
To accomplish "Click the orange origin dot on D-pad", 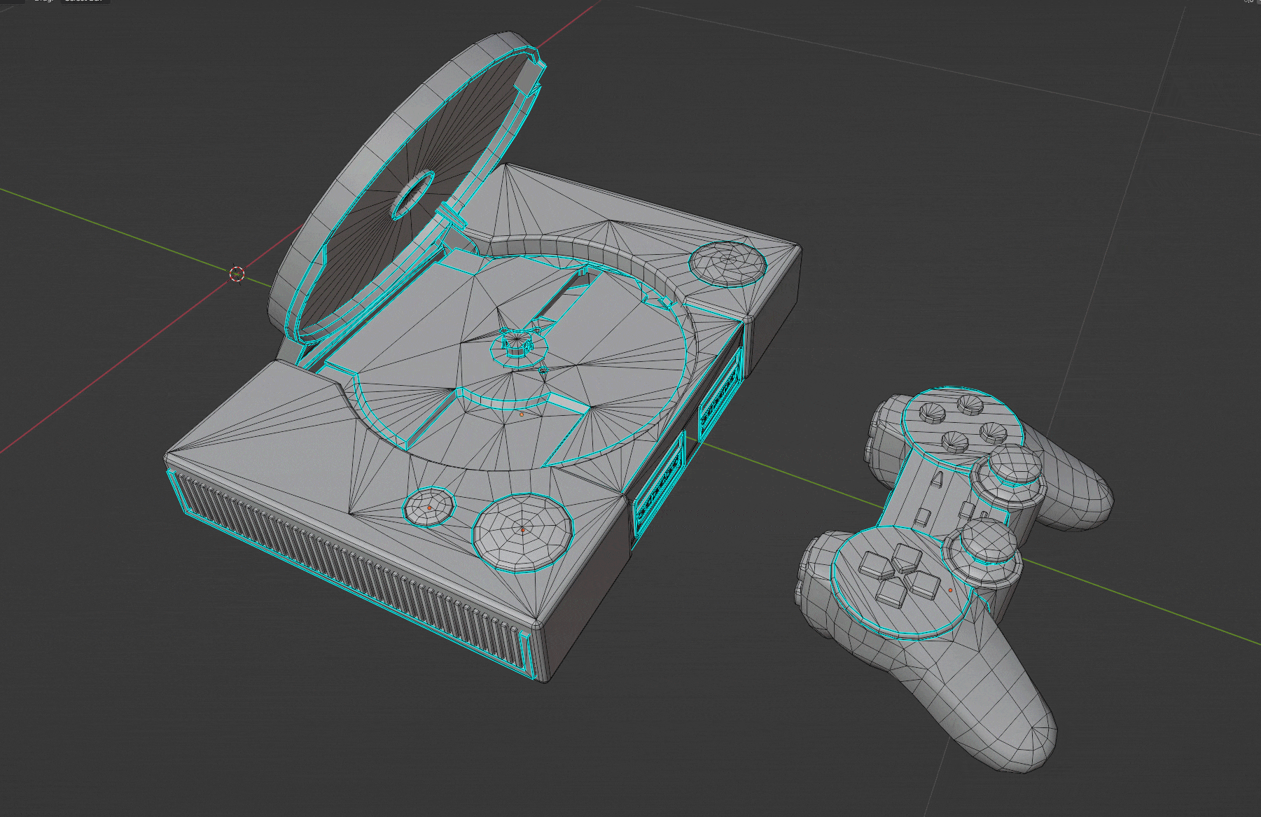I will click(x=950, y=590).
